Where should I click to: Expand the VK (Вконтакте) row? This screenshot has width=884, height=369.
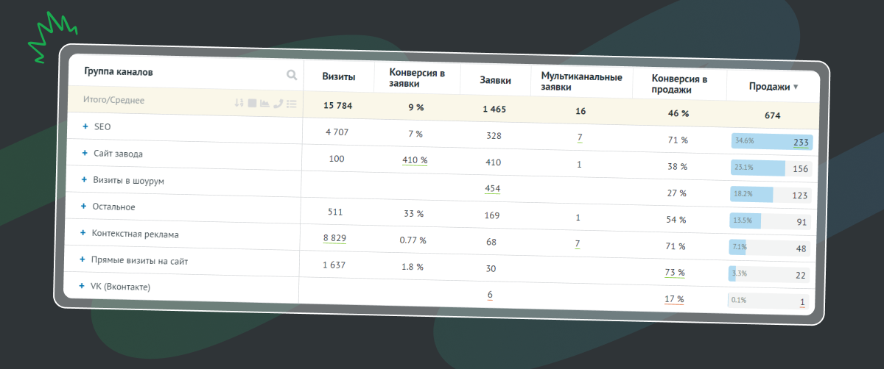point(82,285)
